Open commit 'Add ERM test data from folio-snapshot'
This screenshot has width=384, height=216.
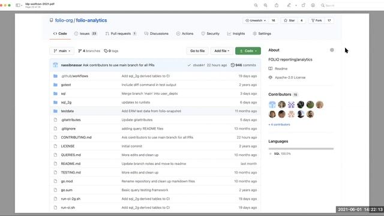(151, 111)
